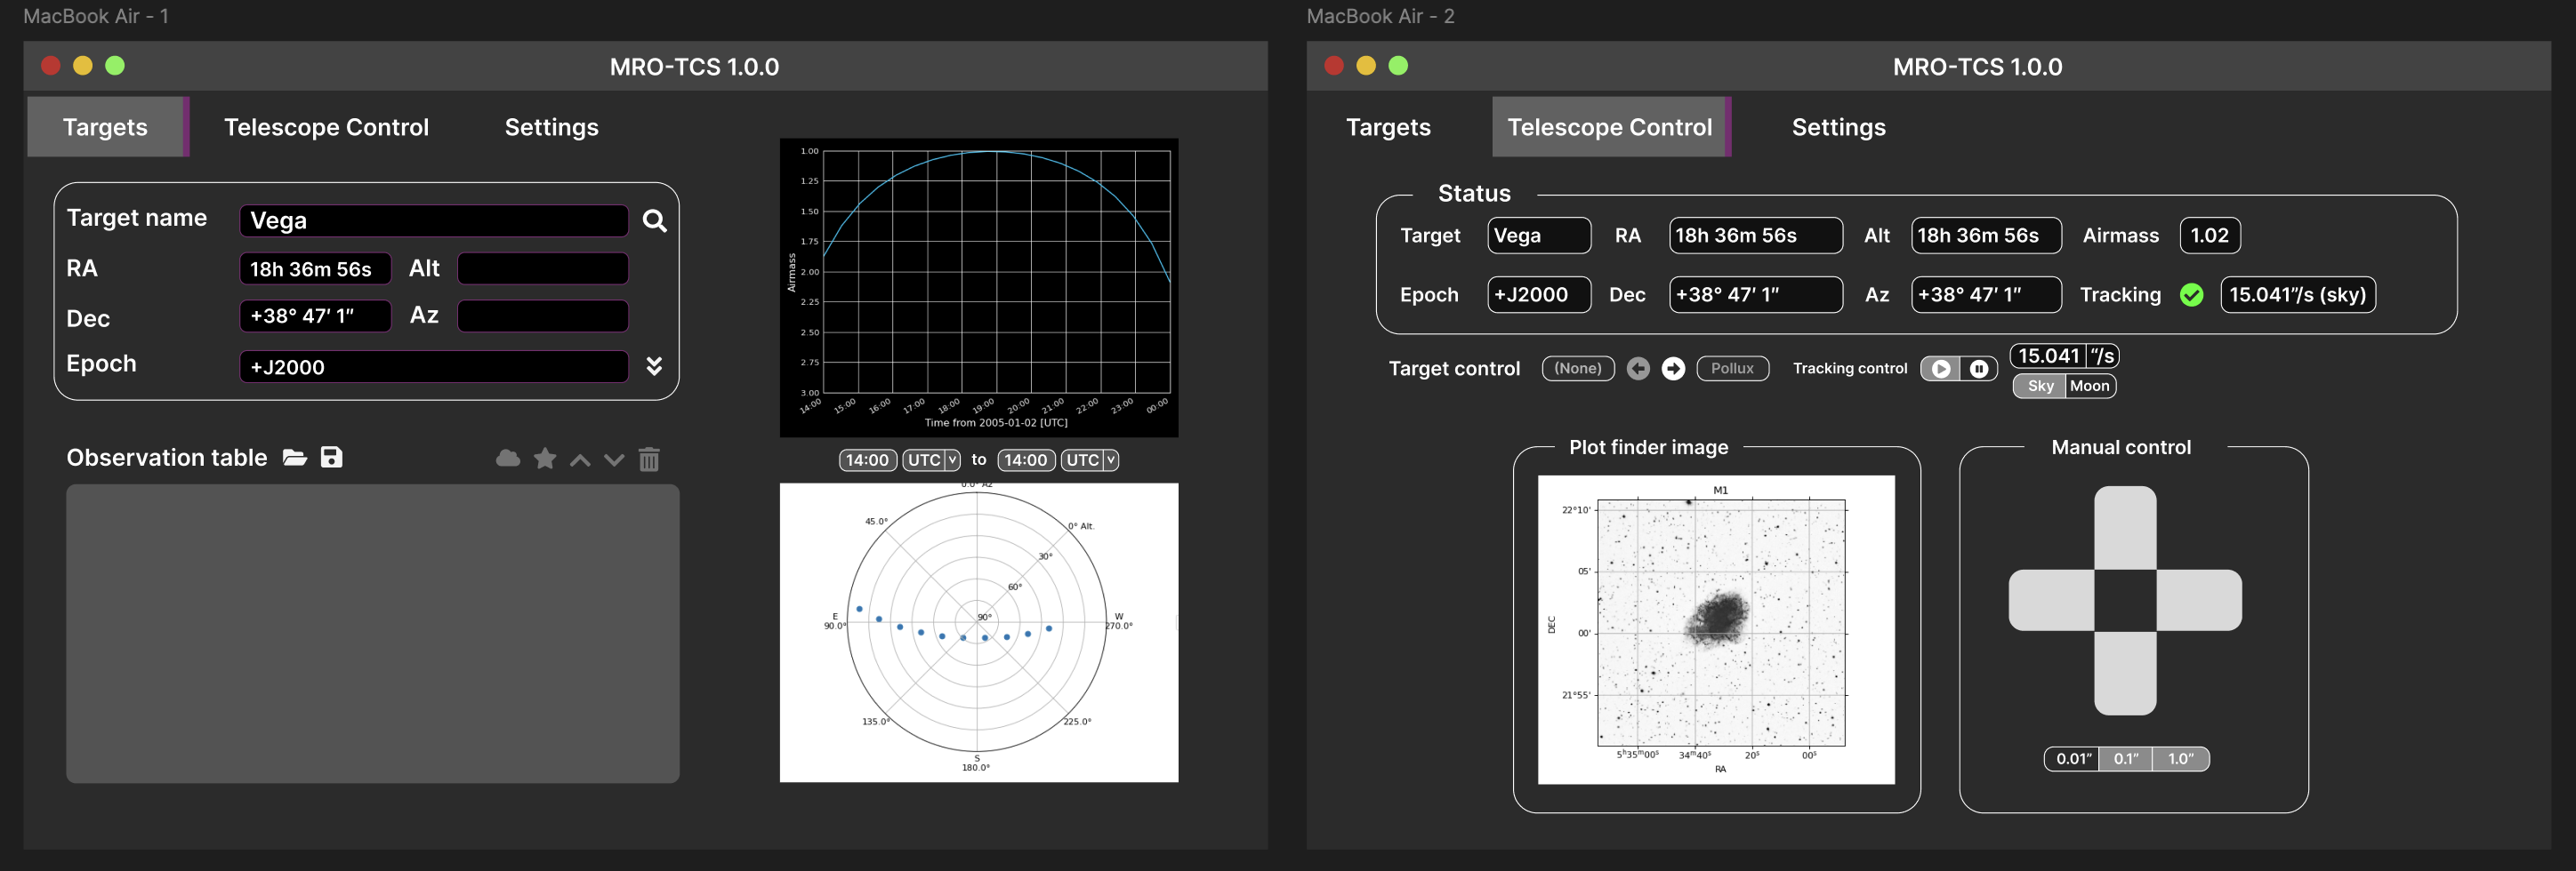Viewport: 2576px width, 871px height.
Task: Click the Epoch +J2000 field in Targets panel
Action: click(x=434, y=366)
